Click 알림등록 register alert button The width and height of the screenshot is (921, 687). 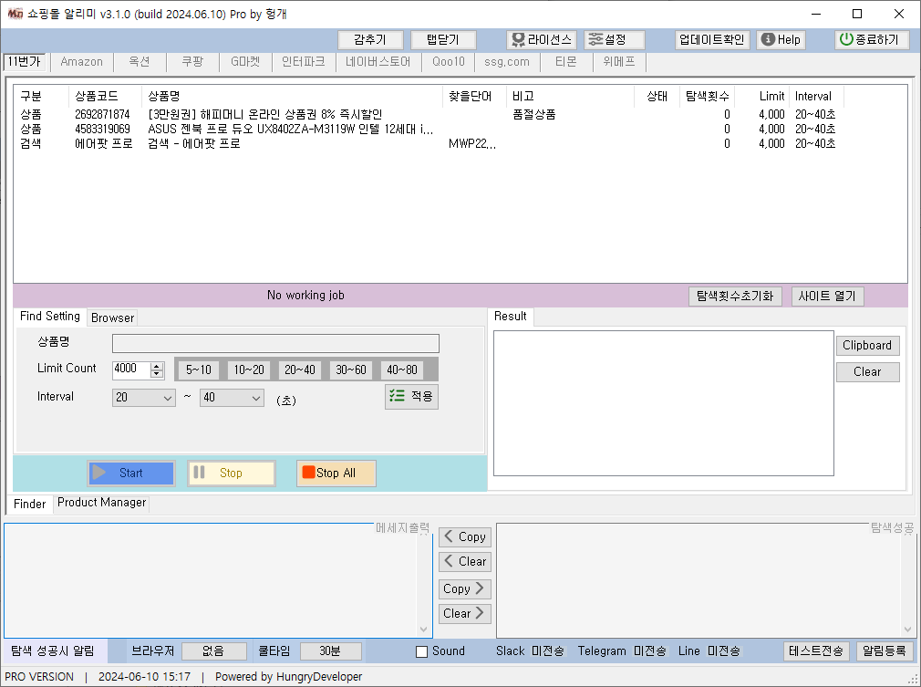point(885,651)
